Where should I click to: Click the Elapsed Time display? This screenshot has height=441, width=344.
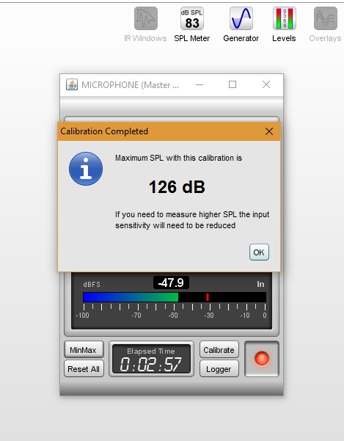pos(151,359)
